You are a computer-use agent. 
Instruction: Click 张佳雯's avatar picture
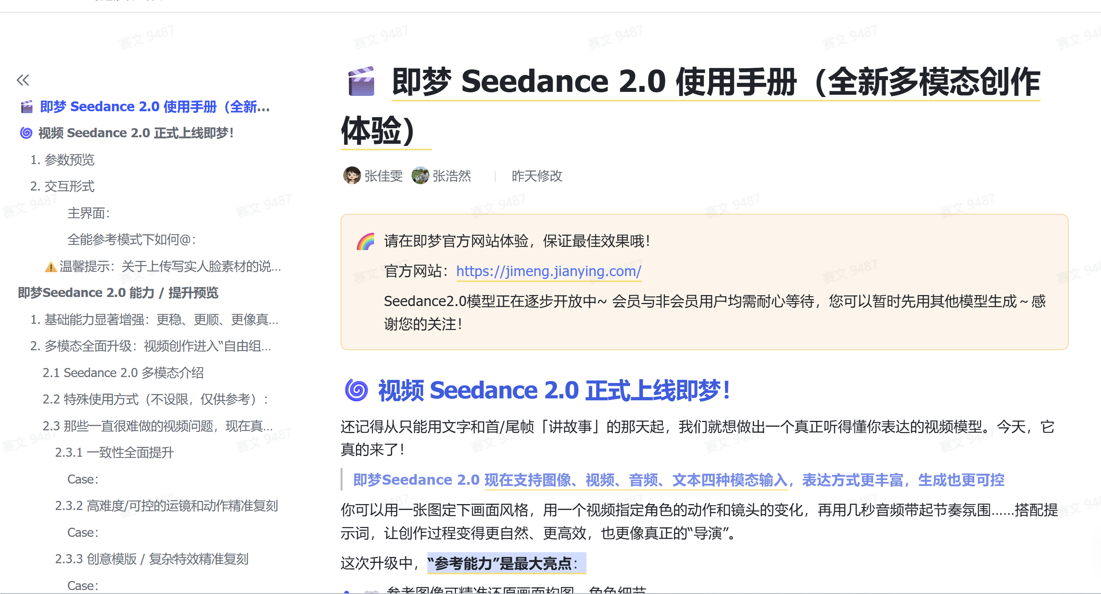352,176
